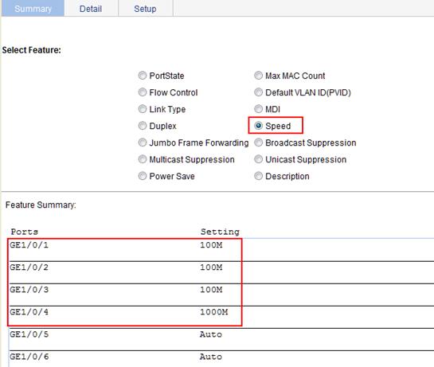The image size is (434, 367).
Task: Select Default VLAN ID(PVID) option
Action: 258,92
